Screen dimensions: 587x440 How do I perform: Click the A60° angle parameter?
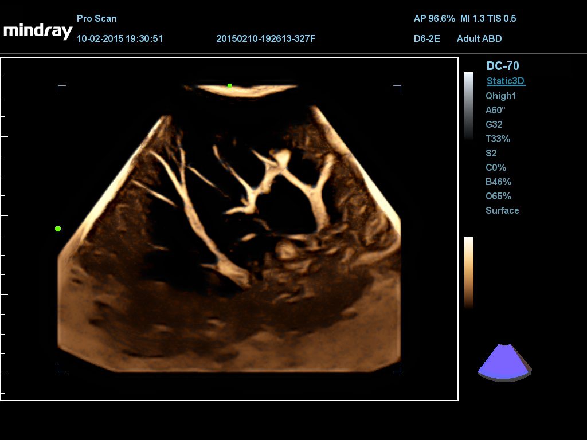(495, 111)
